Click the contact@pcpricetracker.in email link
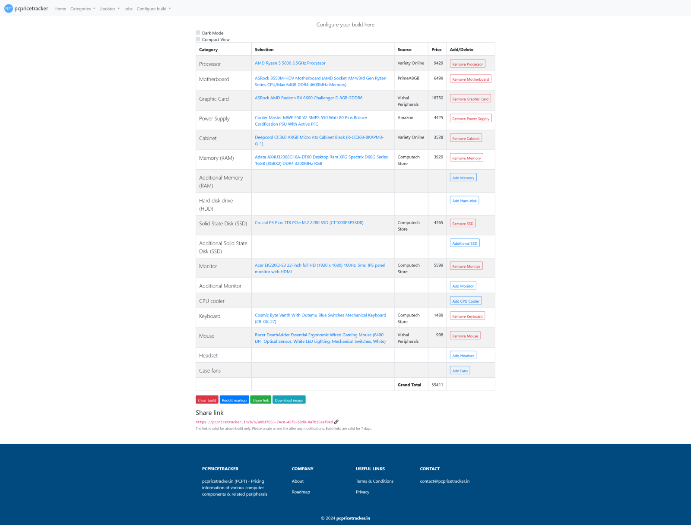This screenshot has height=525, width=691. (x=444, y=481)
